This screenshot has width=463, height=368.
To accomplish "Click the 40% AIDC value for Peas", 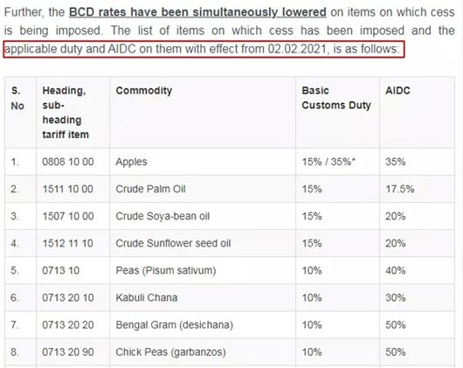I will (x=396, y=270).
